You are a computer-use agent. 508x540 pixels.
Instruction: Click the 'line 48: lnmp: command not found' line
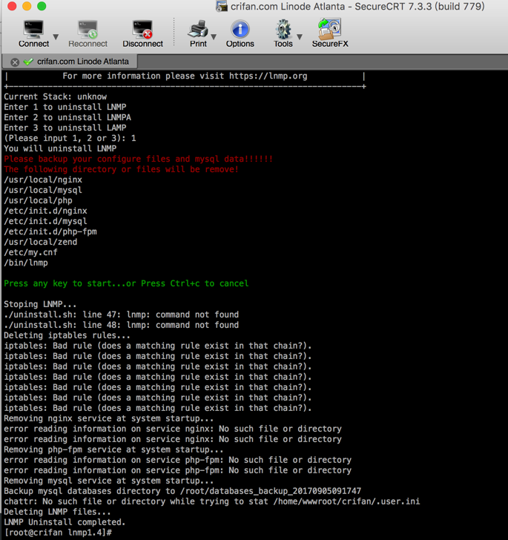tap(121, 325)
